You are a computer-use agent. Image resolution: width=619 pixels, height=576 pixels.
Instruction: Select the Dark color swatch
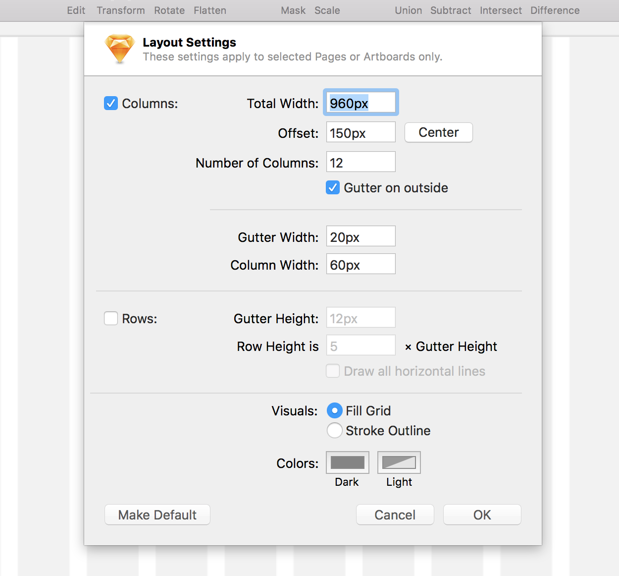(x=347, y=461)
